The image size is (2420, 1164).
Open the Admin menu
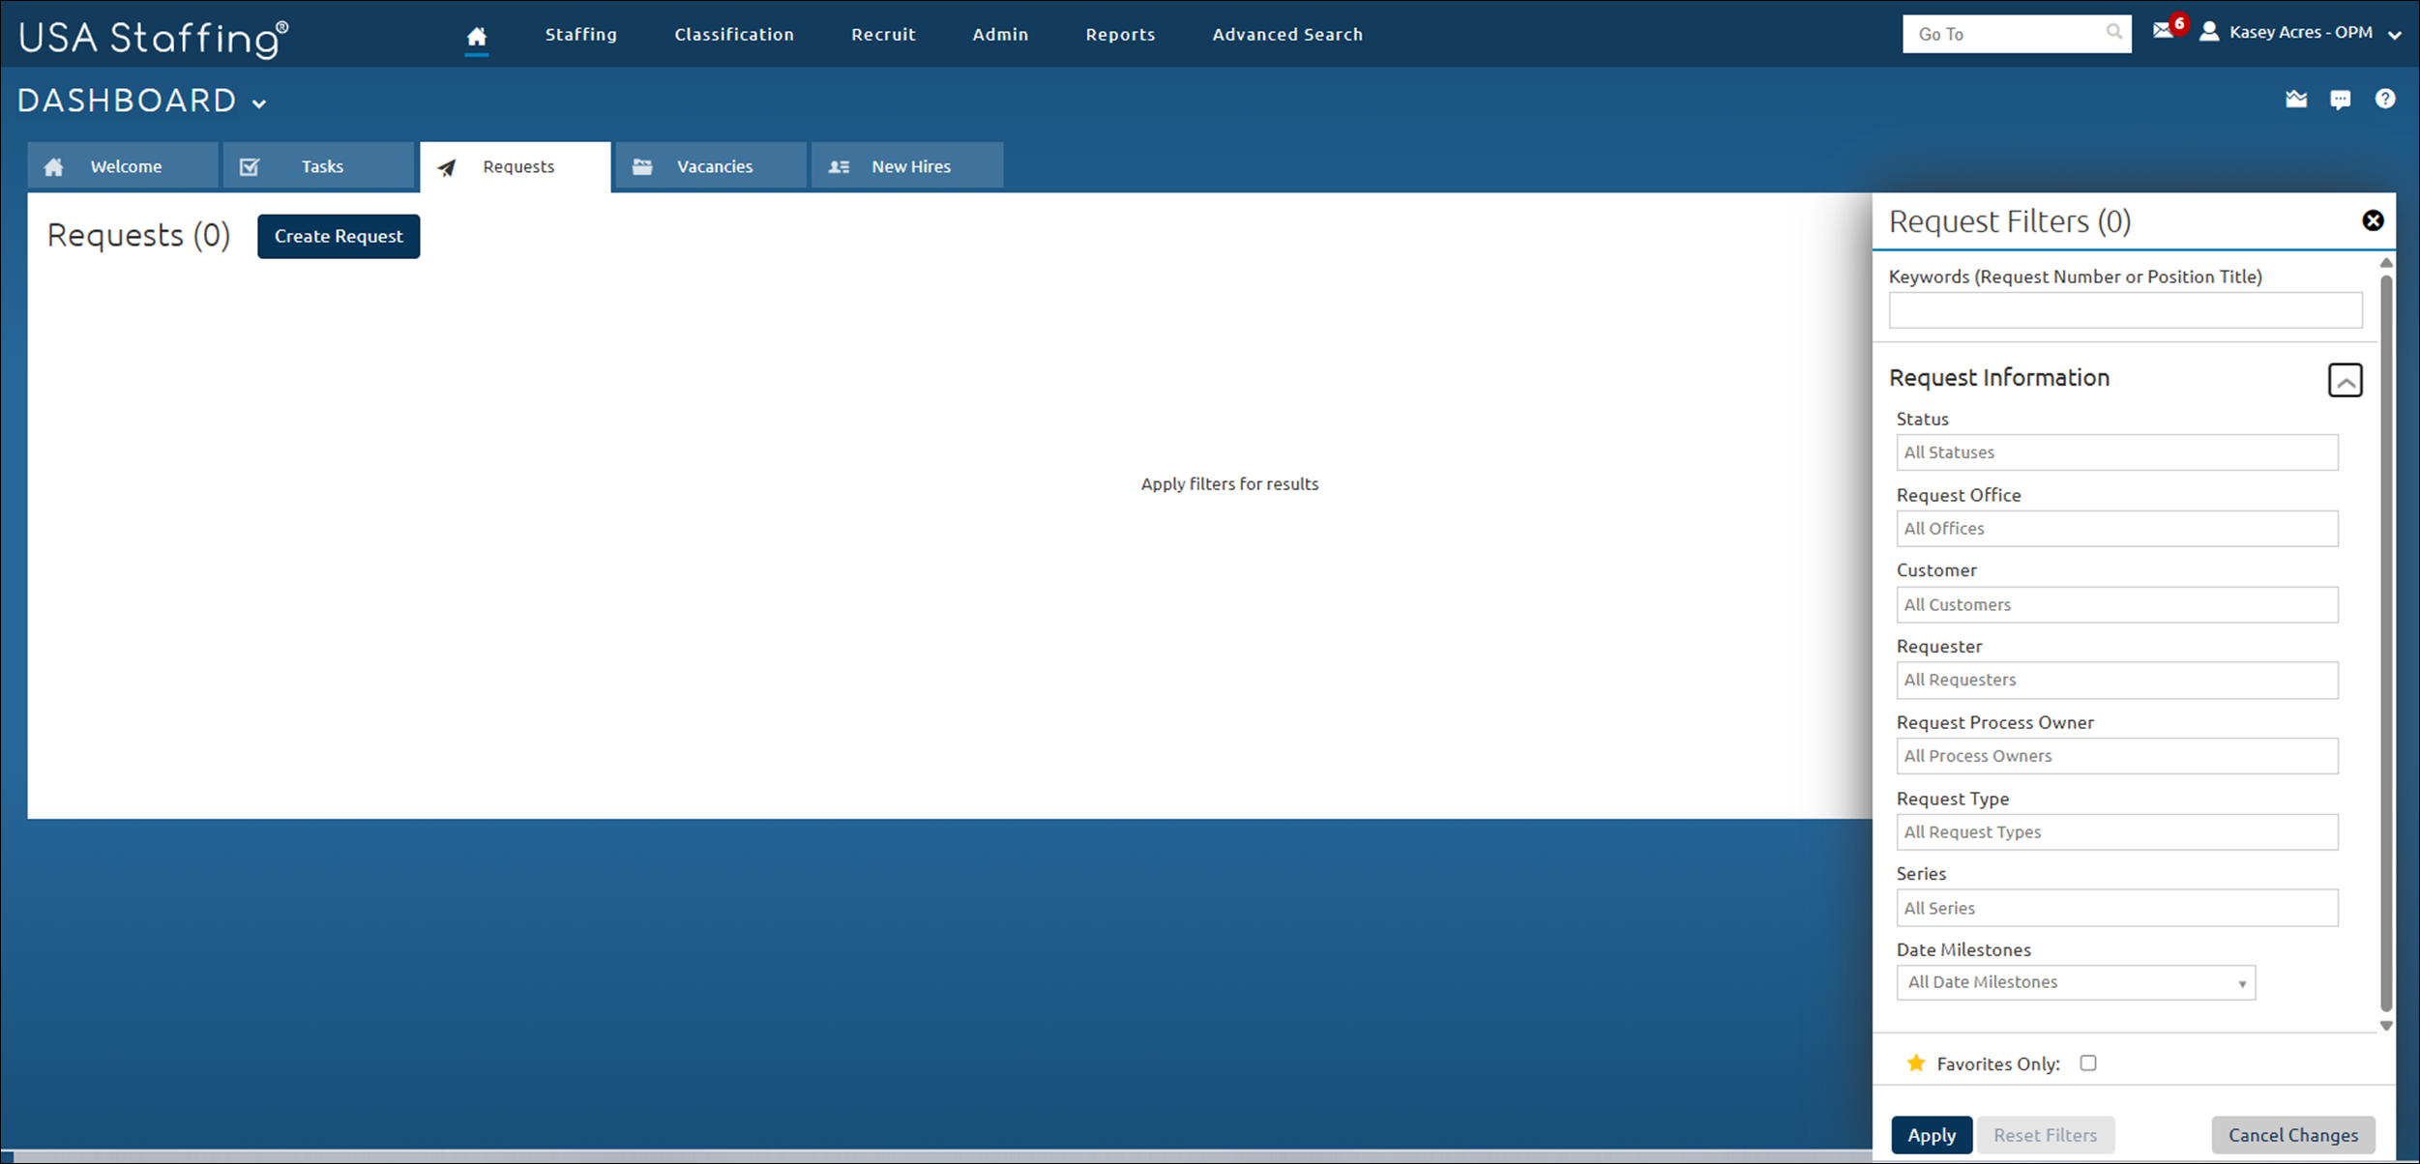[x=1000, y=35]
